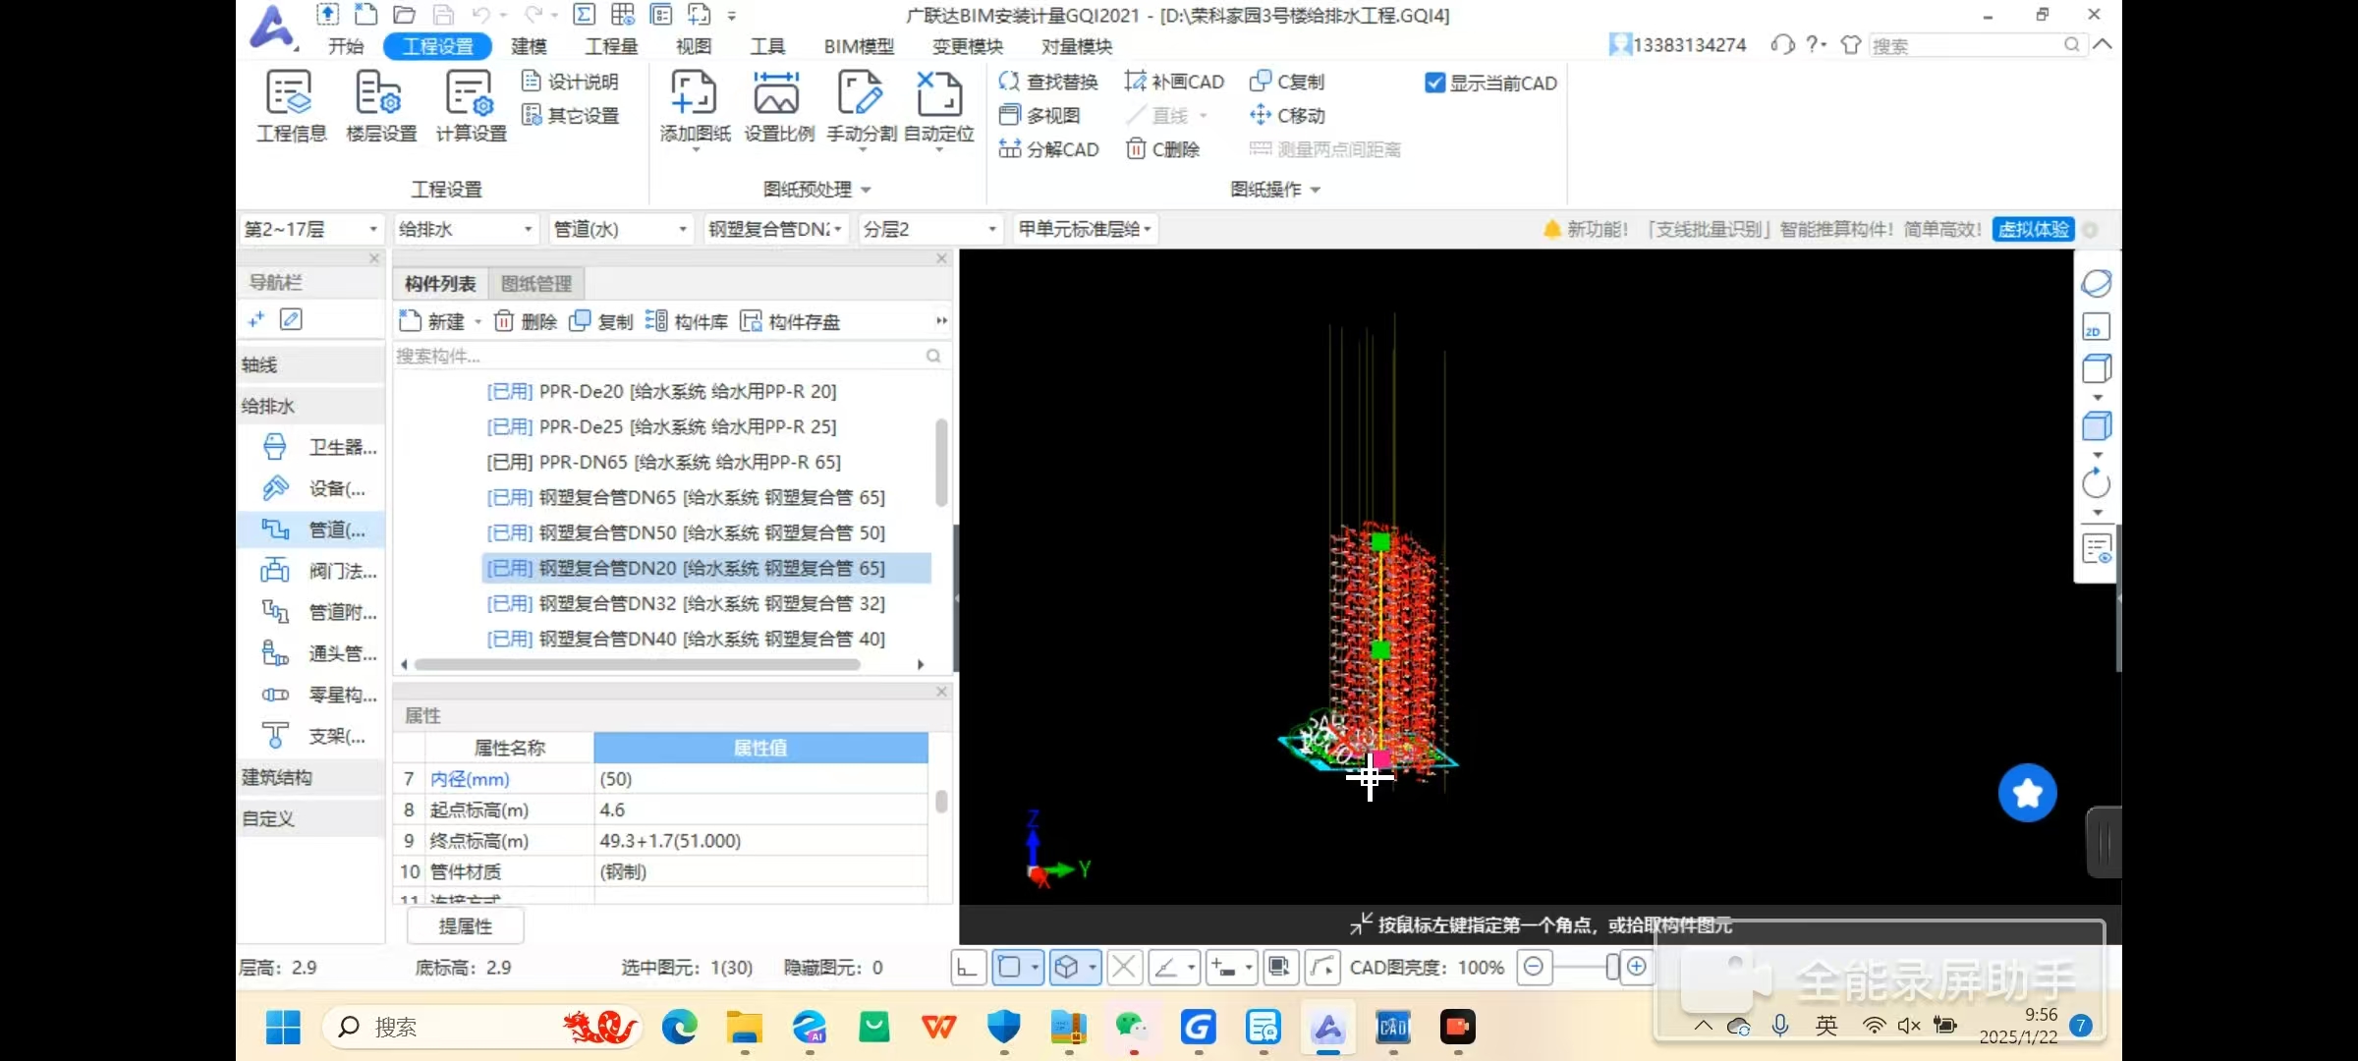Open the 管道(水) type dropdown
2358x1061 pixels.
(621, 229)
